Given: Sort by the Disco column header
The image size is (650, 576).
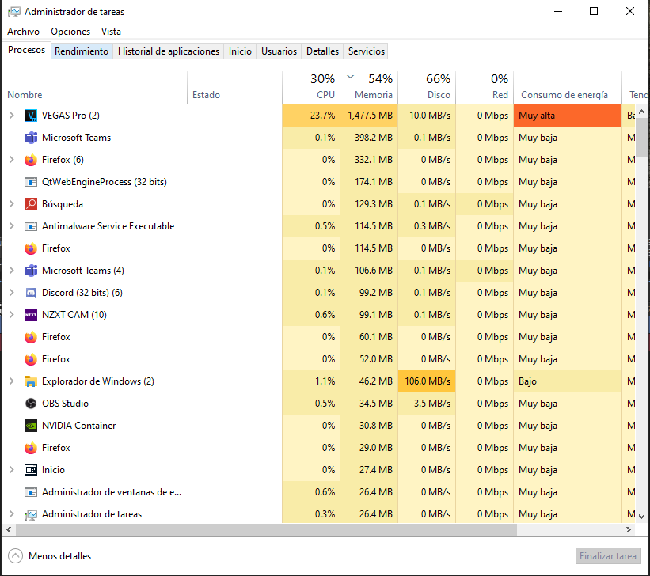Looking at the screenshot, I should point(427,87).
